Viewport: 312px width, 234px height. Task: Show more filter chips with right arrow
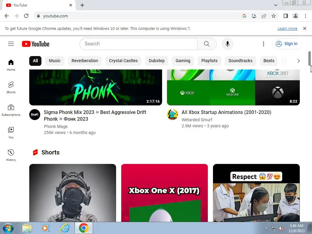coord(298,61)
